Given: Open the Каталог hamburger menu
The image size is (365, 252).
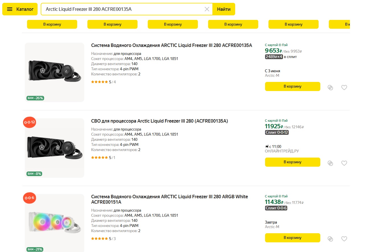Looking at the screenshot, I should 20,9.
